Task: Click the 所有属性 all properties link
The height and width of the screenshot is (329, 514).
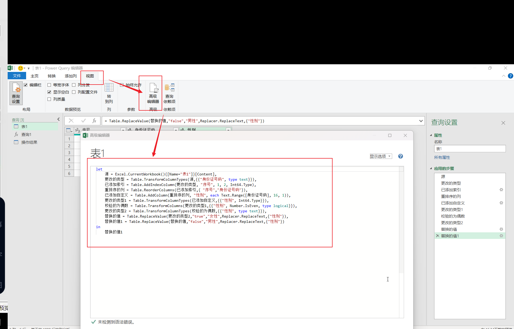Action: coord(442,157)
